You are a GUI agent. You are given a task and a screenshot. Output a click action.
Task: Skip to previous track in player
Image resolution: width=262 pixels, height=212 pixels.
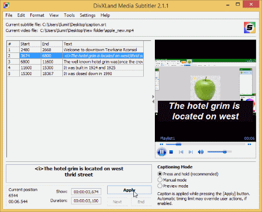[181, 152]
